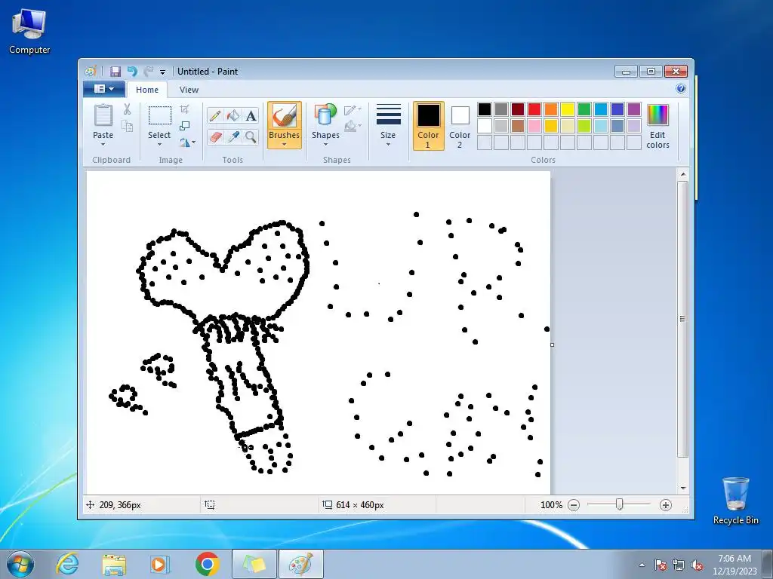Expand the Select dropdown arrow
This screenshot has height=579, width=773.
pyautogui.click(x=159, y=144)
